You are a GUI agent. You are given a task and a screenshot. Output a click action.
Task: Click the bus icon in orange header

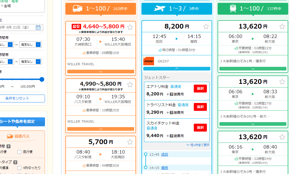click(77, 8)
